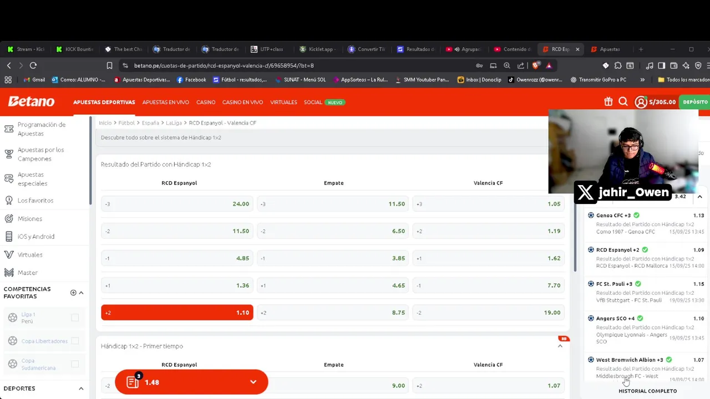Deselect RCD Espanyol +2 at 1.10
The height and width of the screenshot is (399, 710).
(x=177, y=313)
